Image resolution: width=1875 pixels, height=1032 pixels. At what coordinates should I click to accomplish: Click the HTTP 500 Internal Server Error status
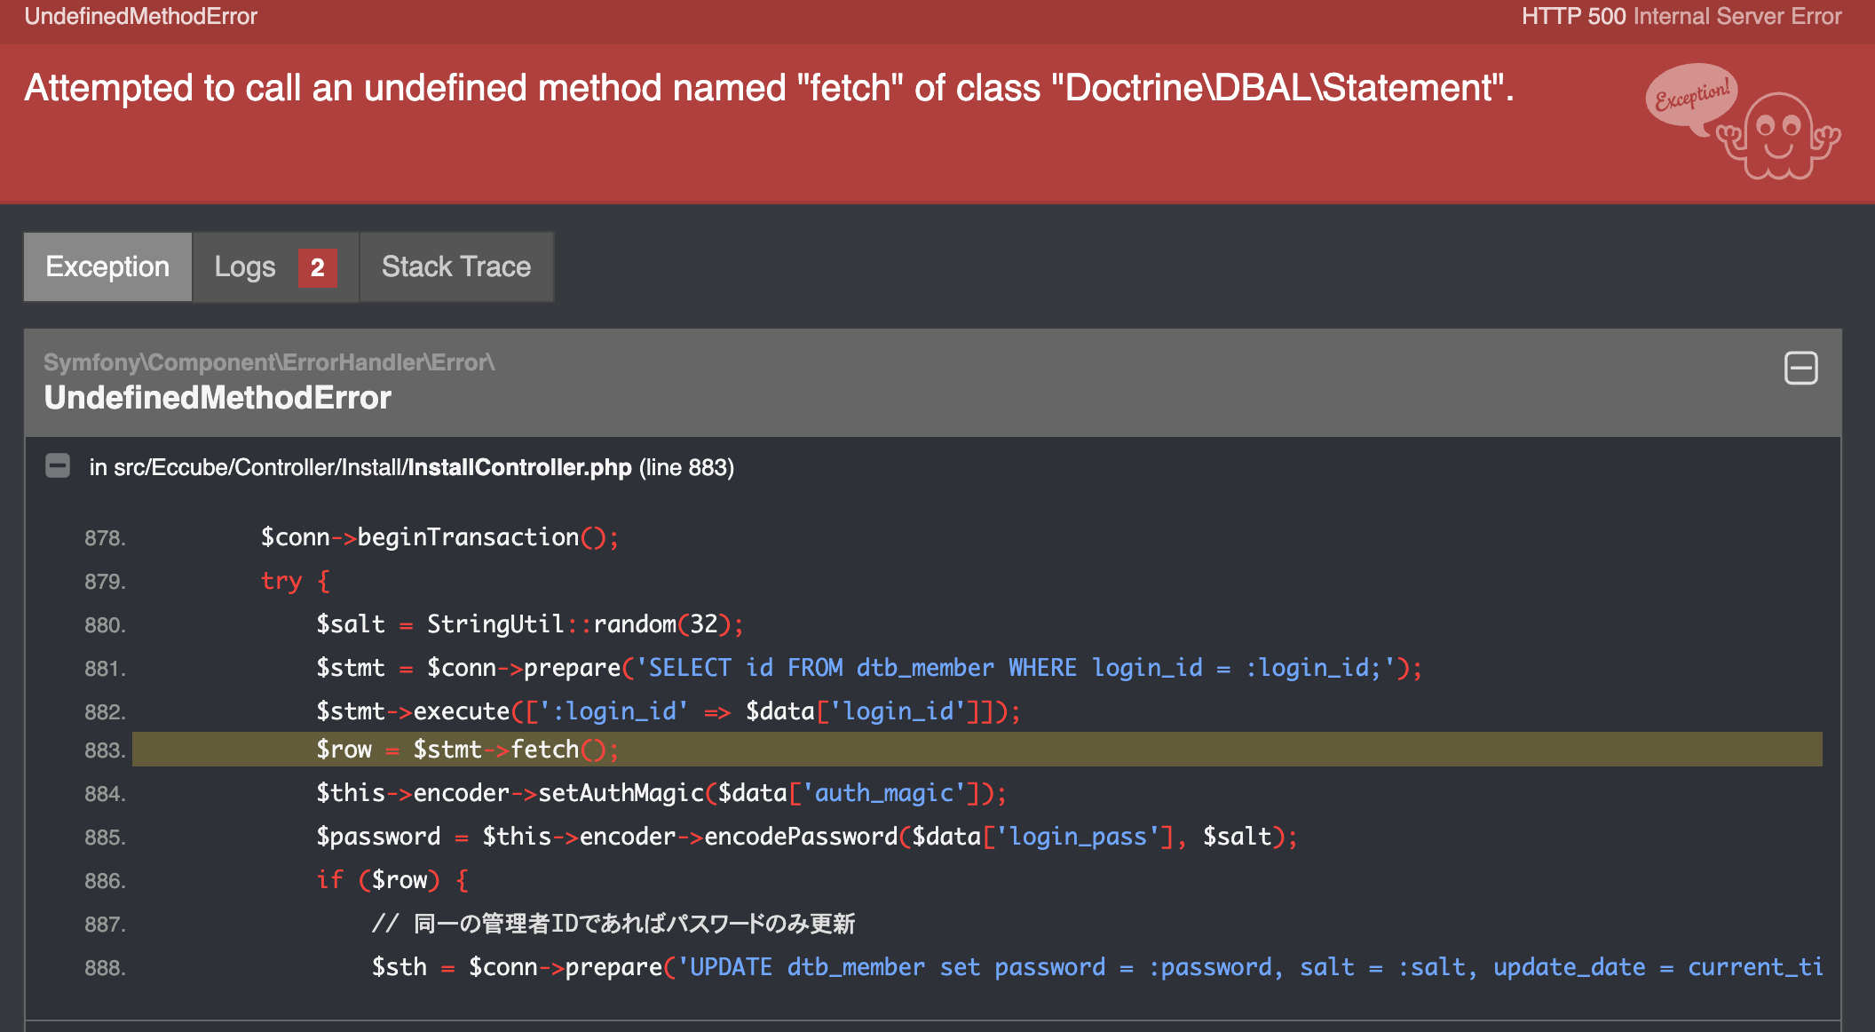(1681, 16)
